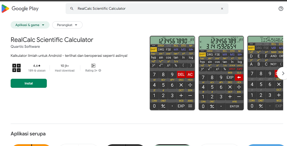The width and height of the screenshot is (287, 146).
Task: Clear the search field with the X
Action: point(222,9)
